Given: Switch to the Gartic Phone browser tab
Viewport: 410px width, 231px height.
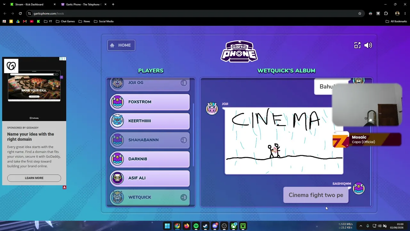Looking at the screenshot, I should tap(84, 4).
